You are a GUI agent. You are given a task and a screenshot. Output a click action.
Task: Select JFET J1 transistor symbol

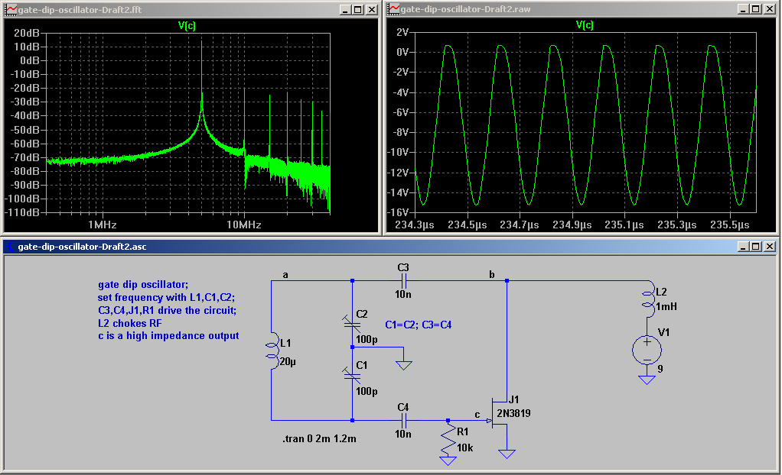(x=500, y=414)
